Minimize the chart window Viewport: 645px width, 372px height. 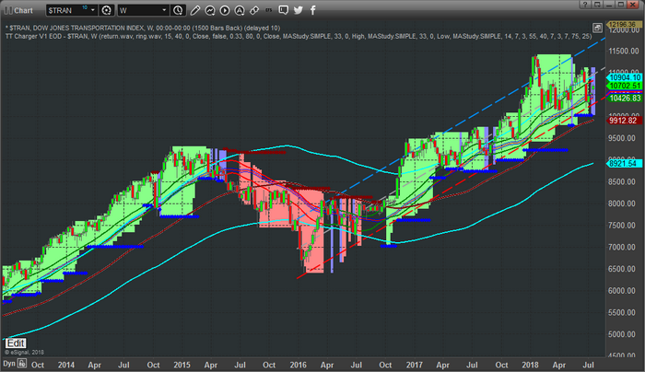609,5
